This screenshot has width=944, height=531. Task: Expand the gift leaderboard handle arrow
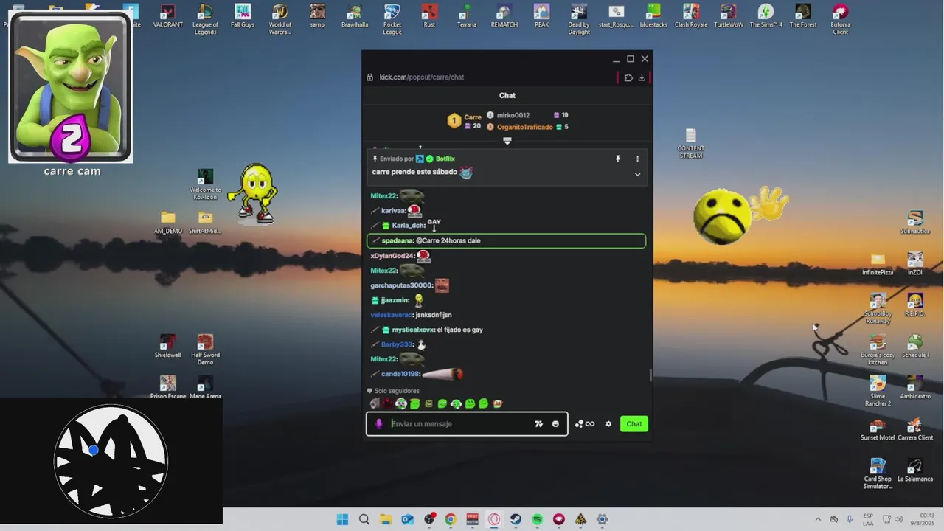[x=507, y=141]
